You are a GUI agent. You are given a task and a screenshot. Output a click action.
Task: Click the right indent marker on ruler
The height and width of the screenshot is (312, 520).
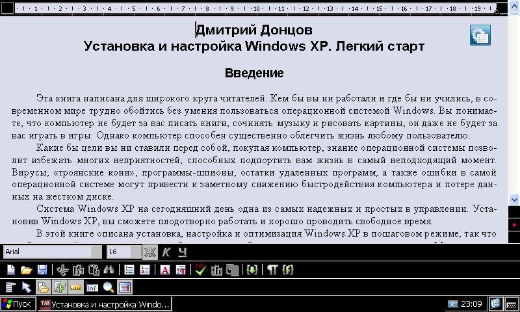[x=497, y=11]
